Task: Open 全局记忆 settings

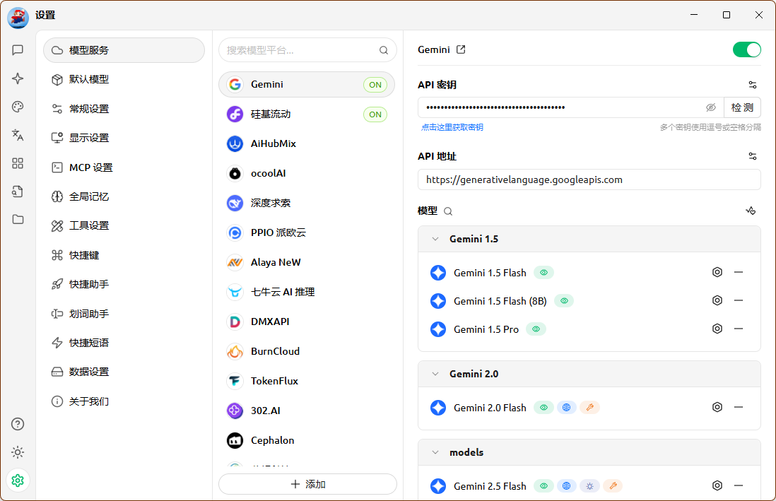Action: click(x=124, y=196)
